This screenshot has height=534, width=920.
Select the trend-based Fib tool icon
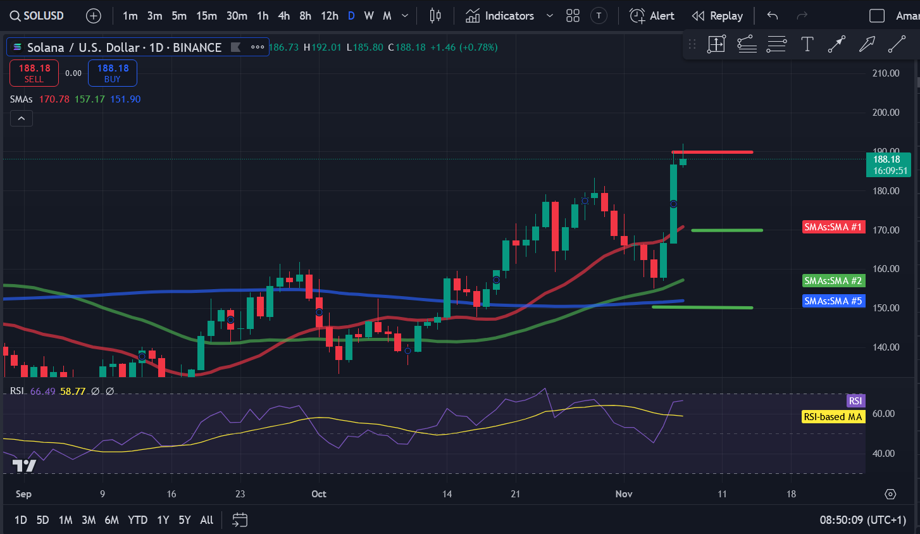coord(747,44)
